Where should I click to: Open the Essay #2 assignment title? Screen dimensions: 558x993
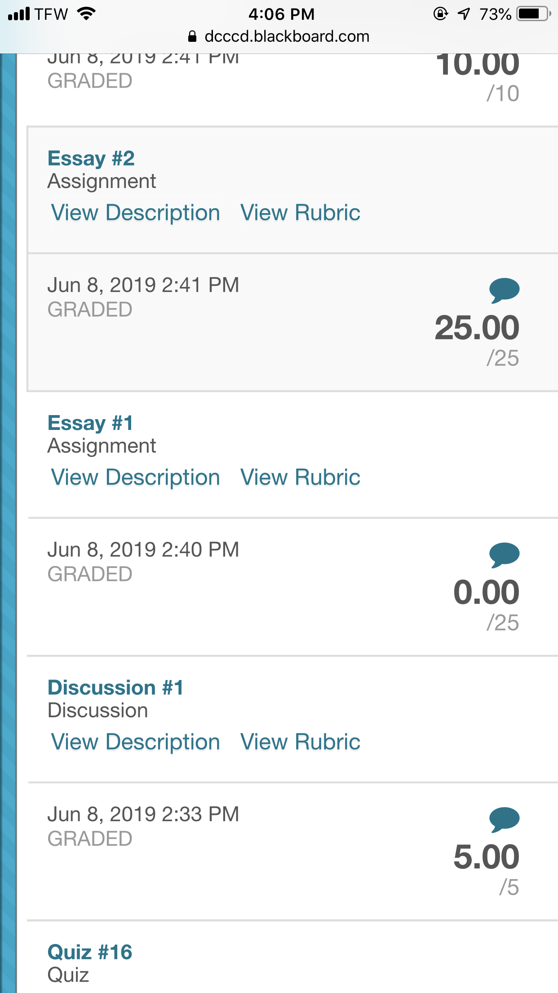point(91,158)
